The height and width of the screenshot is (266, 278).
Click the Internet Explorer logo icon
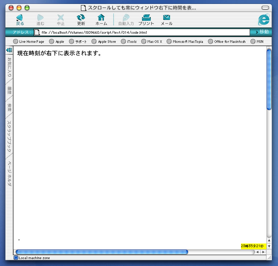pos(264,20)
